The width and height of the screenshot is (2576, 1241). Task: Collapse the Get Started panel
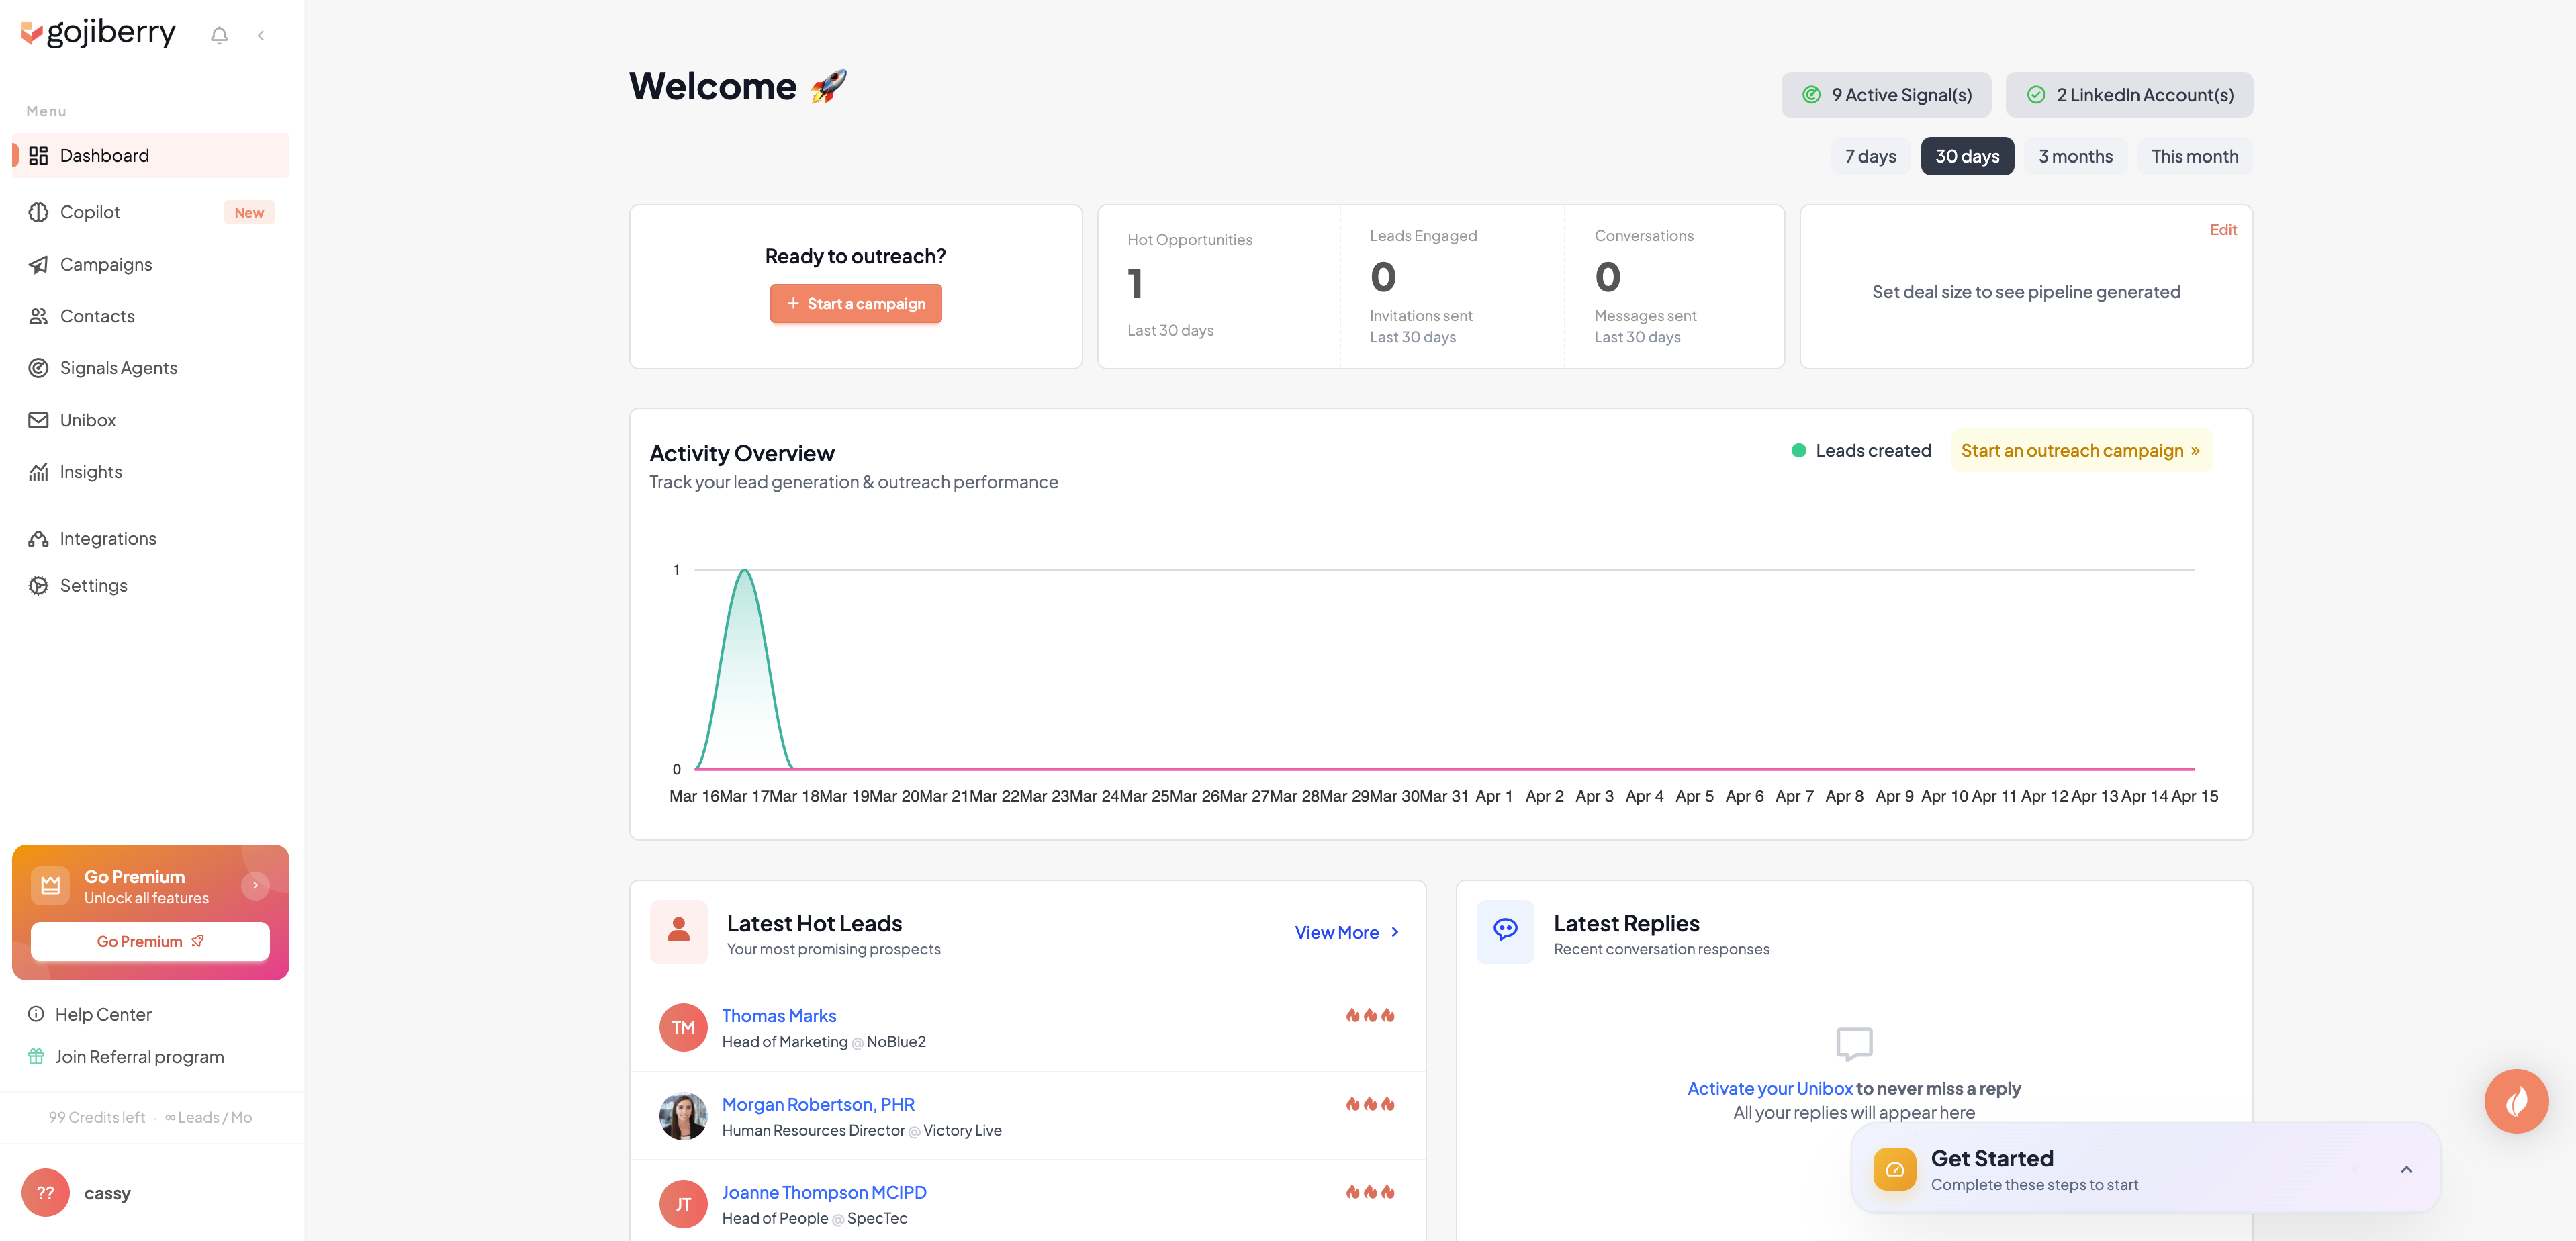2406,1168
